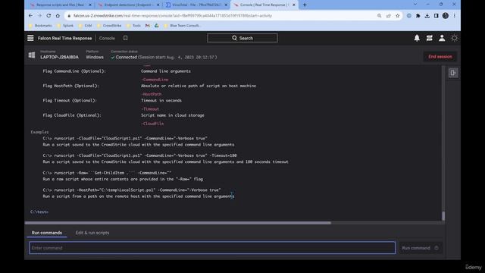The width and height of the screenshot is (485, 273).
Task: Open the Splunk bookmarks folder
Action: pos(64,26)
